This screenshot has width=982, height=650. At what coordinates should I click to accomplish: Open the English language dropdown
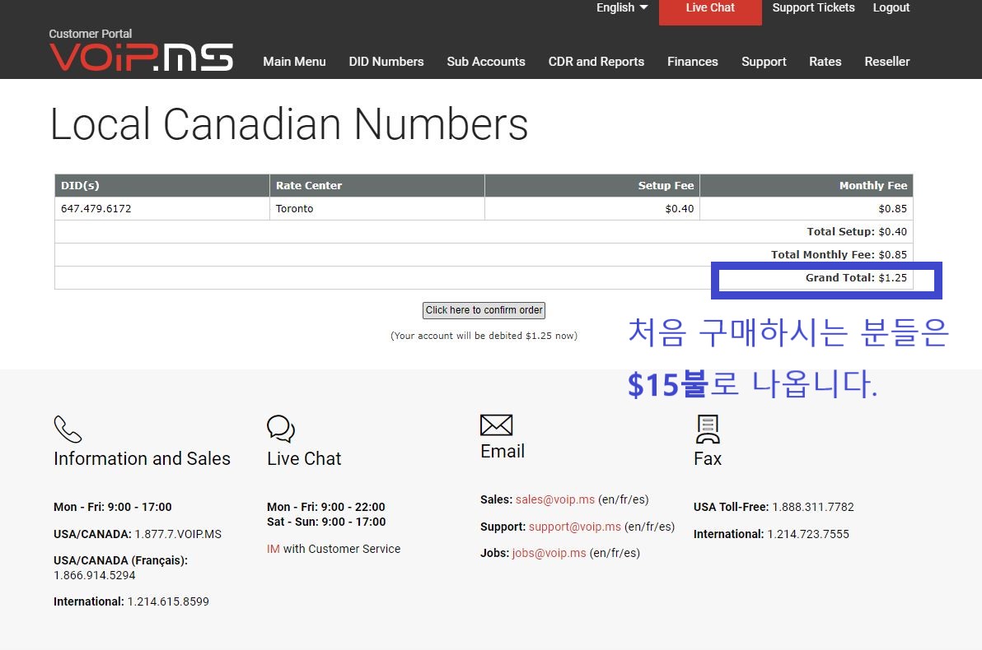click(x=622, y=7)
